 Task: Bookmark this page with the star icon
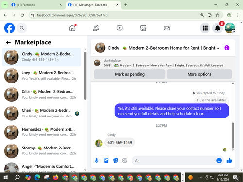tap(217, 15)
